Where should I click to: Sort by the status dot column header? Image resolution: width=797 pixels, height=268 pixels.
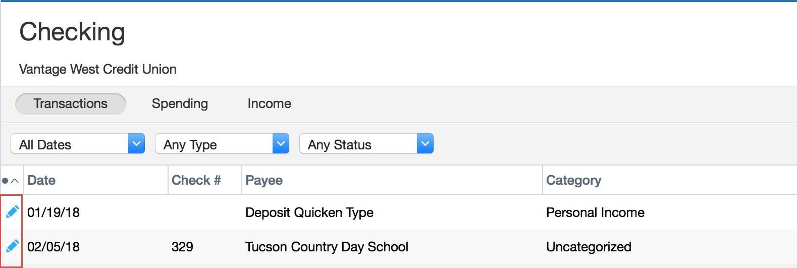(11, 180)
